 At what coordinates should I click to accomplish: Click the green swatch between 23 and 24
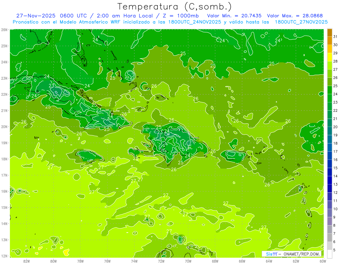point(330,98)
